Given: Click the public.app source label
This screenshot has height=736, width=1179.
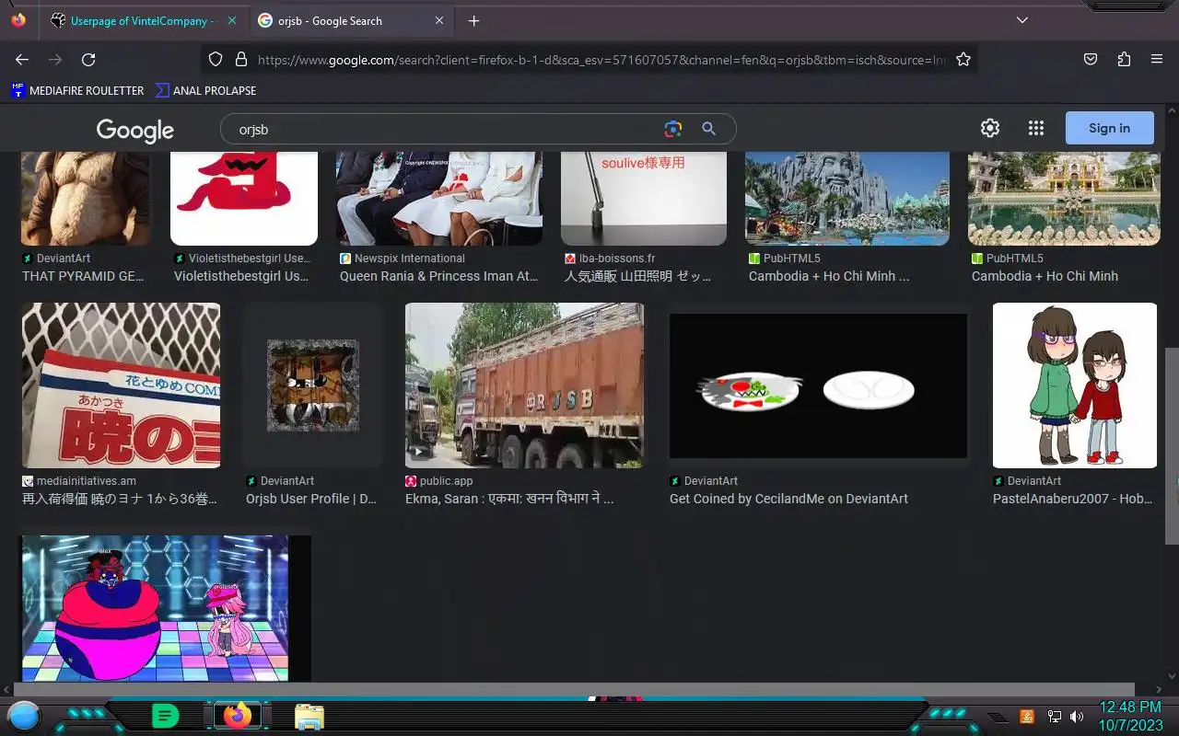Looking at the screenshot, I should [447, 481].
